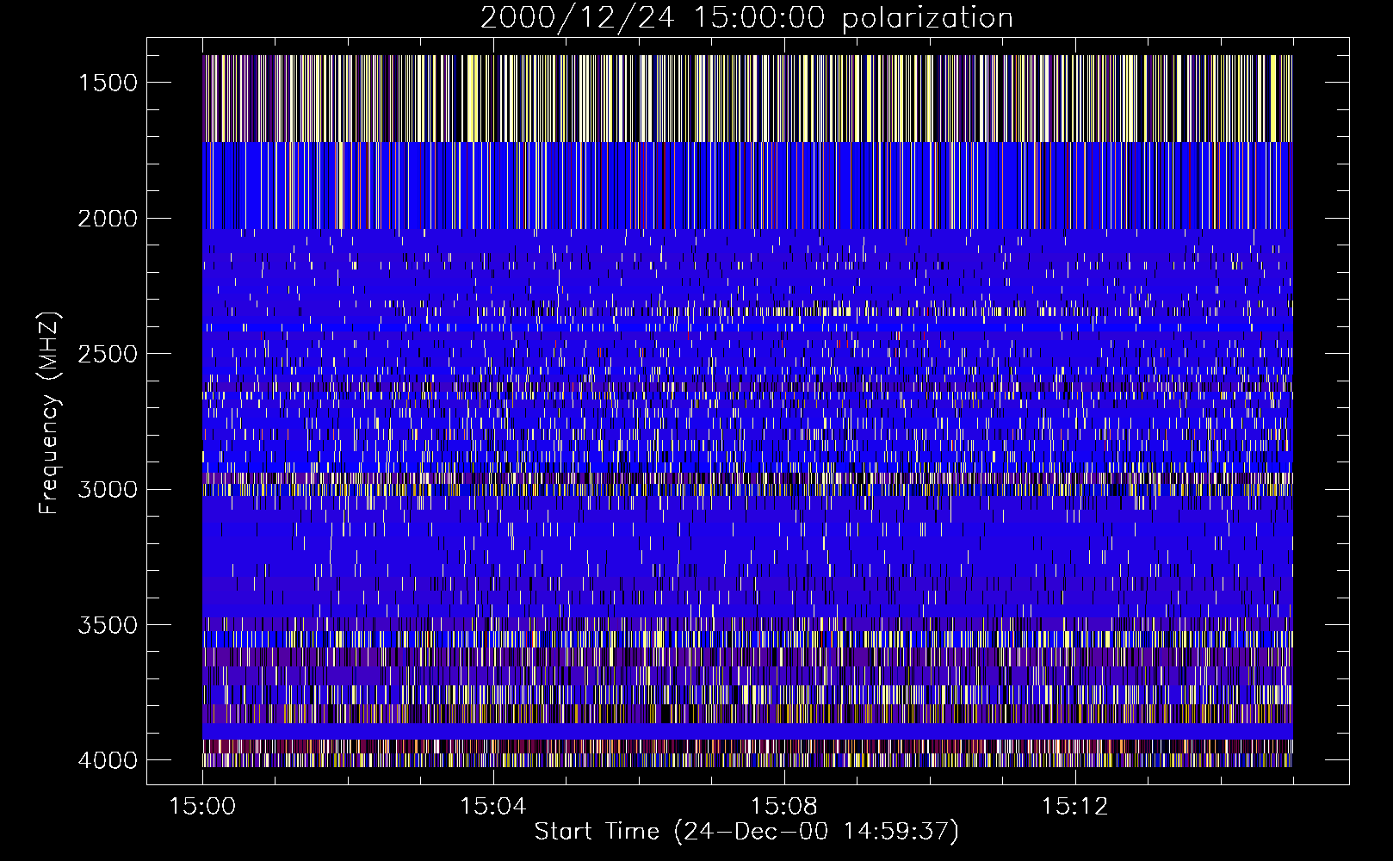Click the 15:12 time tick label
1393x861 pixels.
point(1074,807)
